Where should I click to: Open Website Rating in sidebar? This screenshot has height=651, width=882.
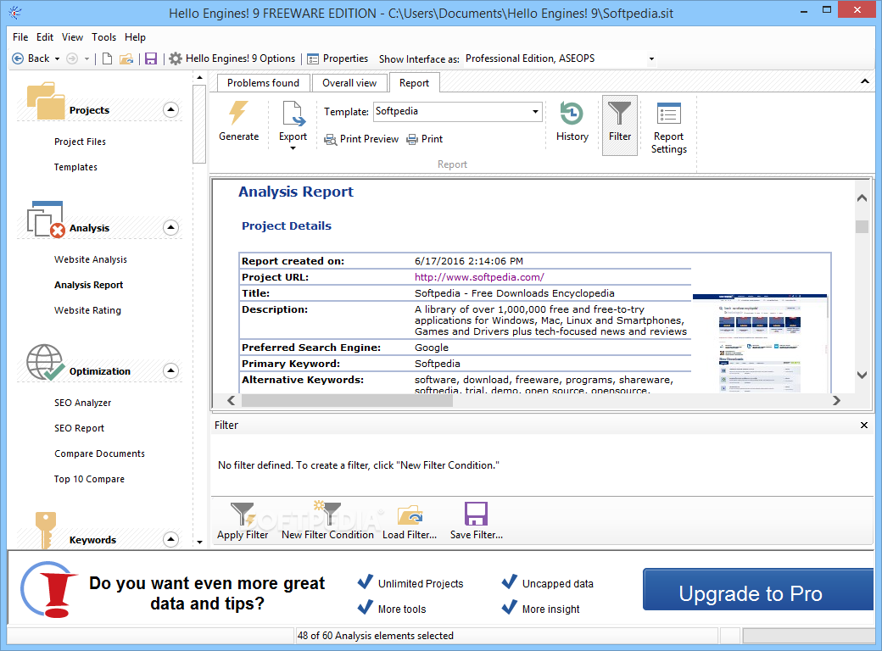pos(87,310)
